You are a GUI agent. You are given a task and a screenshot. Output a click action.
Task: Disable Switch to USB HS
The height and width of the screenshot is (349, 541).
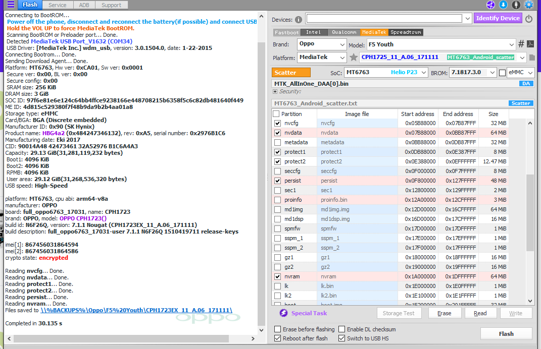[341, 338]
